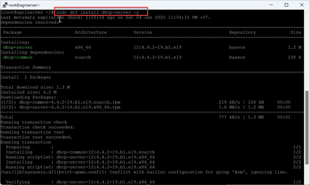Viewport: 310px width, 185px height.
Task: Click the 'sudo dnf install dhcp-server -y' command
Action: click(x=98, y=12)
